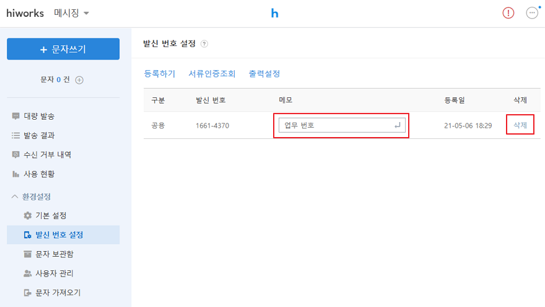This screenshot has height=307, width=545.
Task: Open the more options ellipsis icon
Action: pos(532,13)
